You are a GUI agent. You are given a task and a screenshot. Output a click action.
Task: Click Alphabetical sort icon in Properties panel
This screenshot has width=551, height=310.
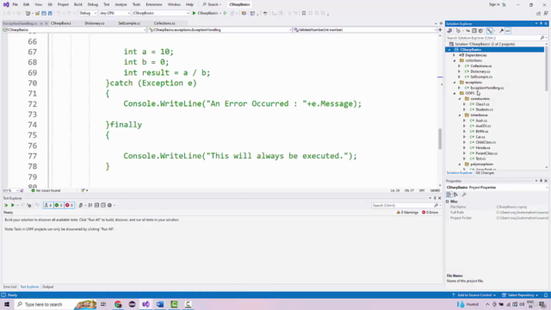tap(455, 195)
